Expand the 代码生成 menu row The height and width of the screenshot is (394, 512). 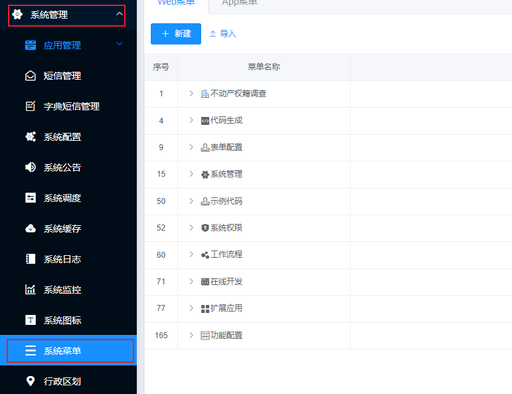point(191,120)
